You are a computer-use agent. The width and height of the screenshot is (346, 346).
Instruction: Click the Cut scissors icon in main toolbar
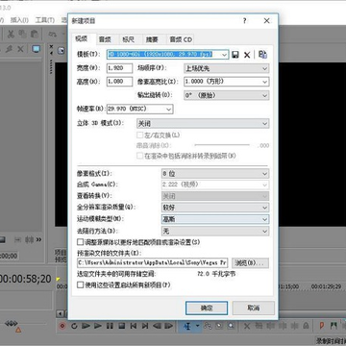[x=11, y=34]
